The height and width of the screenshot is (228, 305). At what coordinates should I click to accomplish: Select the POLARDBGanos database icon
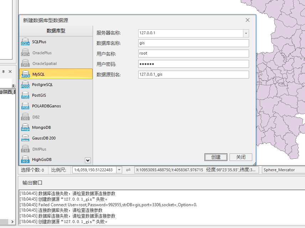tap(25, 106)
